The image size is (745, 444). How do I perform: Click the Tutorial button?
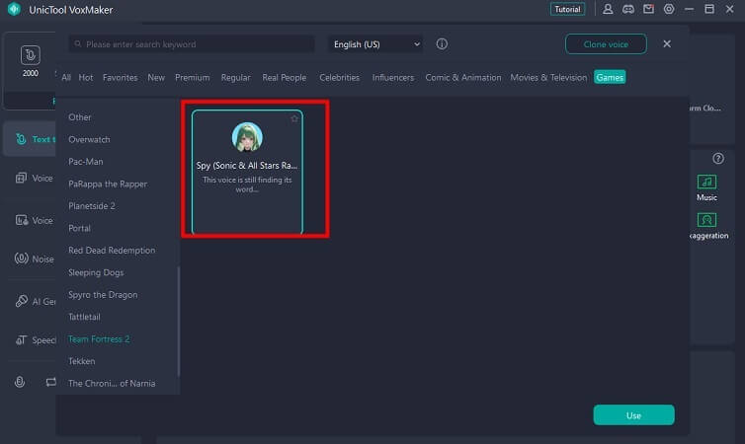coord(568,9)
